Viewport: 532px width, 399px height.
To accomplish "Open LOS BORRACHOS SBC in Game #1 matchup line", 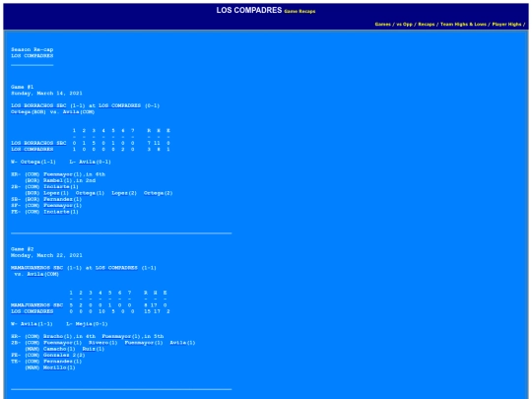I will click(38, 105).
